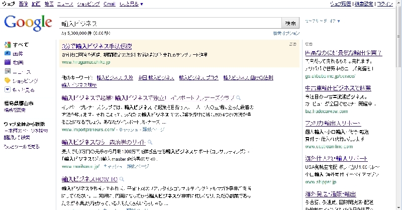Click magnifier preview icon beside 輸入ビジネスHOW TO result
The width and height of the screenshot is (402, 210).
tap(122, 179)
